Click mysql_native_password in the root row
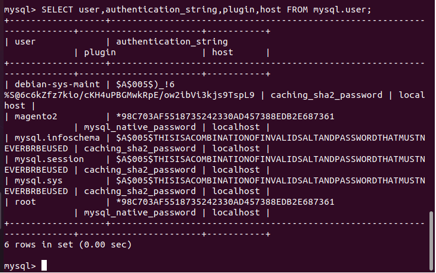Viewport: 436px width, 273px height. point(140,213)
